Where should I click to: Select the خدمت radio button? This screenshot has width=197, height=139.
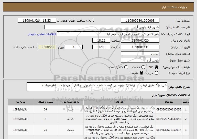click(x=143, y=67)
